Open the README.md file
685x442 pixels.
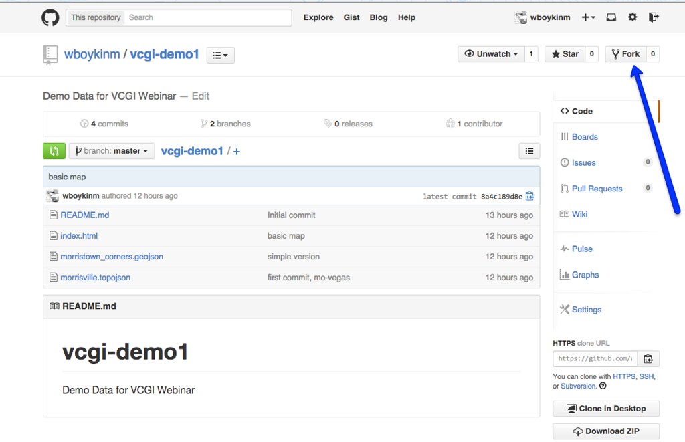tap(85, 215)
